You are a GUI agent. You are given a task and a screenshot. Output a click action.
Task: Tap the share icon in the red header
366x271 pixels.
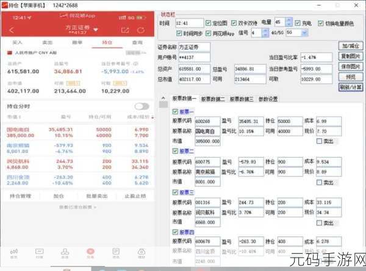125,30
